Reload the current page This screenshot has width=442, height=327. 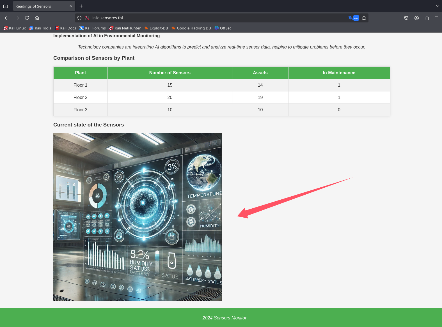(27, 18)
